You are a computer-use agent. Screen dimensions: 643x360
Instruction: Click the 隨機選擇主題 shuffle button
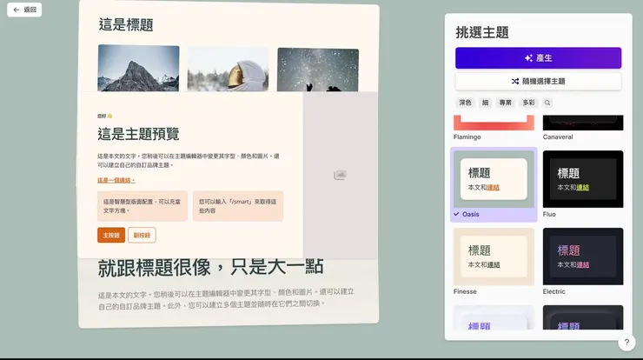538,81
